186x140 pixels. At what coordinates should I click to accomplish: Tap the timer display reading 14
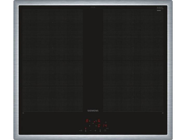(105, 125)
